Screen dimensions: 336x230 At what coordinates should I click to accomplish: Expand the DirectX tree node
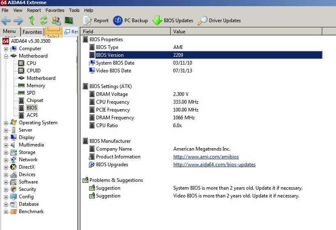pyautogui.click(x=6, y=167)
